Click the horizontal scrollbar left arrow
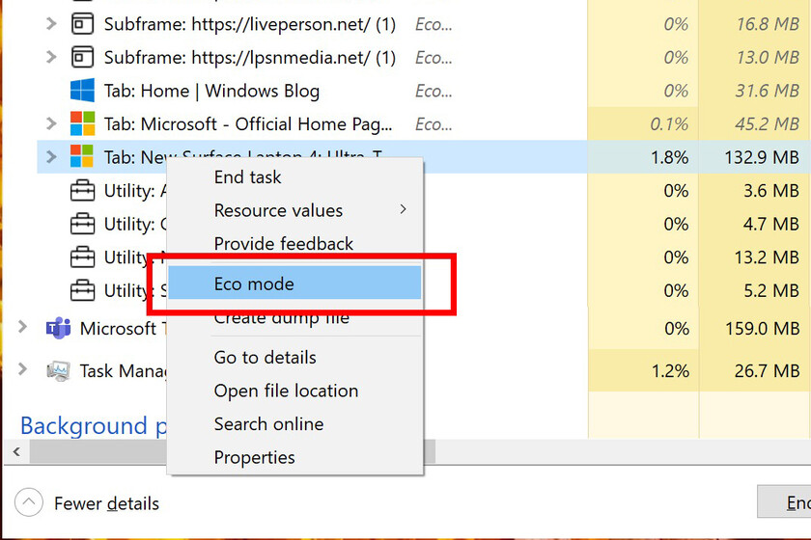811x540 pixels. click(16, 451)
